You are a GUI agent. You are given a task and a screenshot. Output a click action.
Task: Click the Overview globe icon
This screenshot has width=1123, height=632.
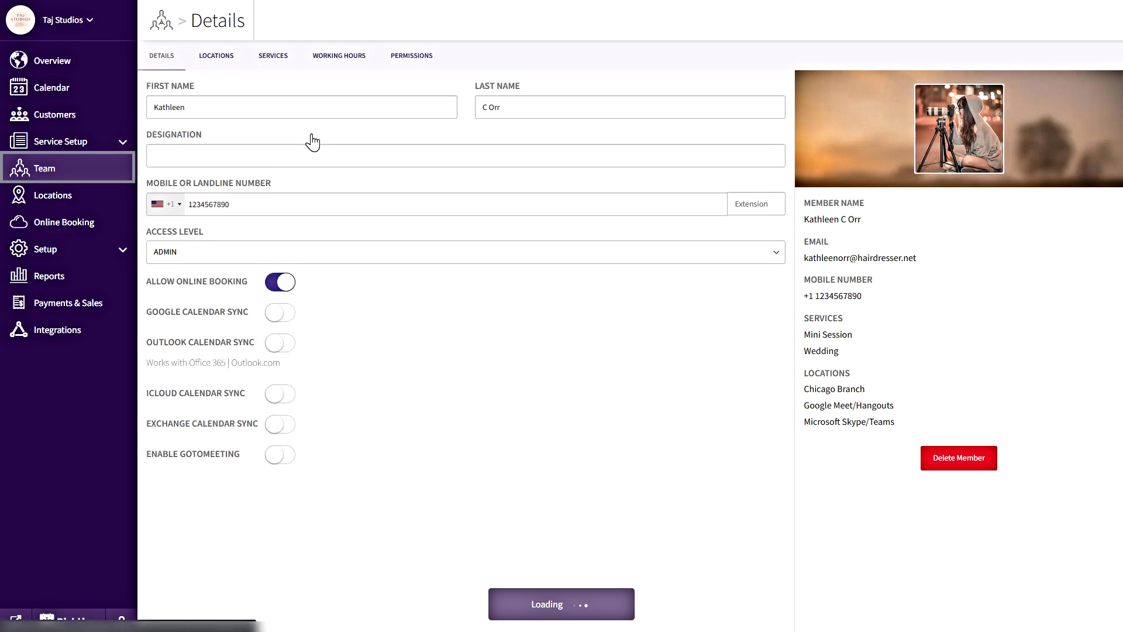19,60
